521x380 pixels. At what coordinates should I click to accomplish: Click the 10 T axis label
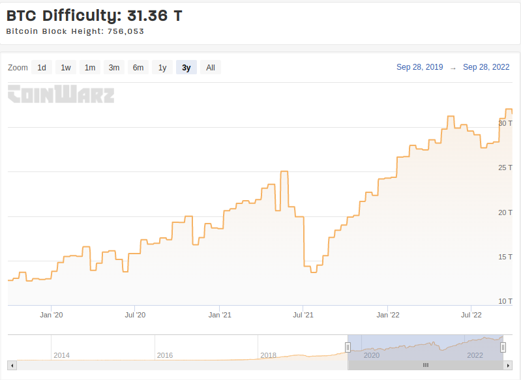pos(505,301)
